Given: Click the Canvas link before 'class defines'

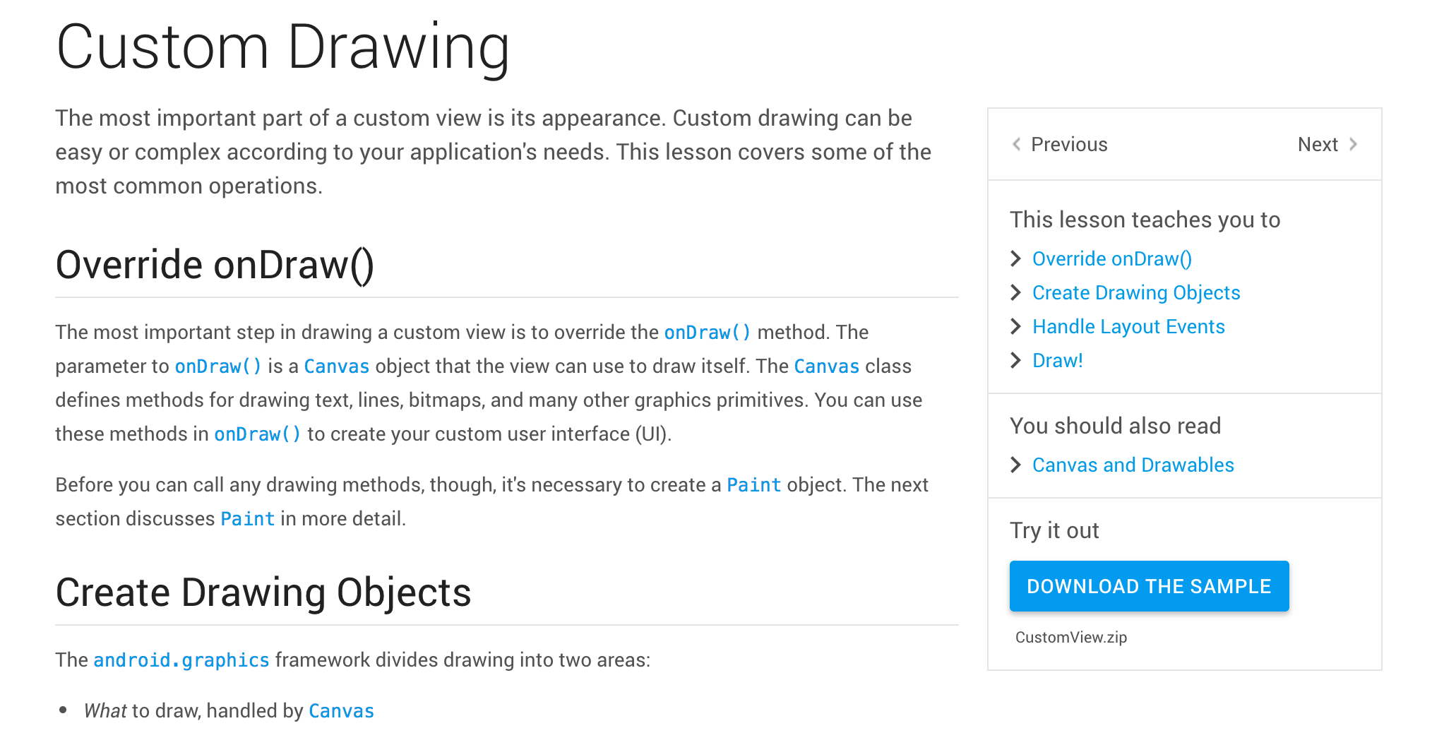Looking at the screenshot, I should 827,366.
